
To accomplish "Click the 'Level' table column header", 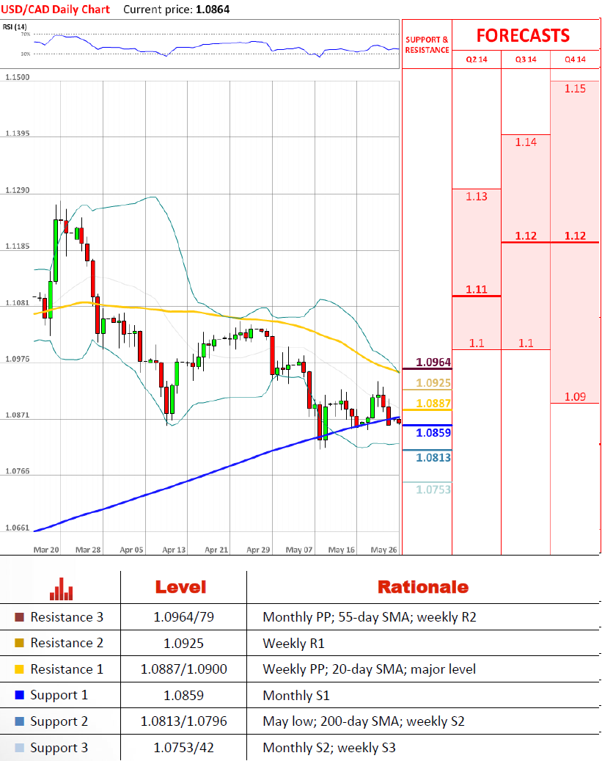I will click(x=180, y=587).
